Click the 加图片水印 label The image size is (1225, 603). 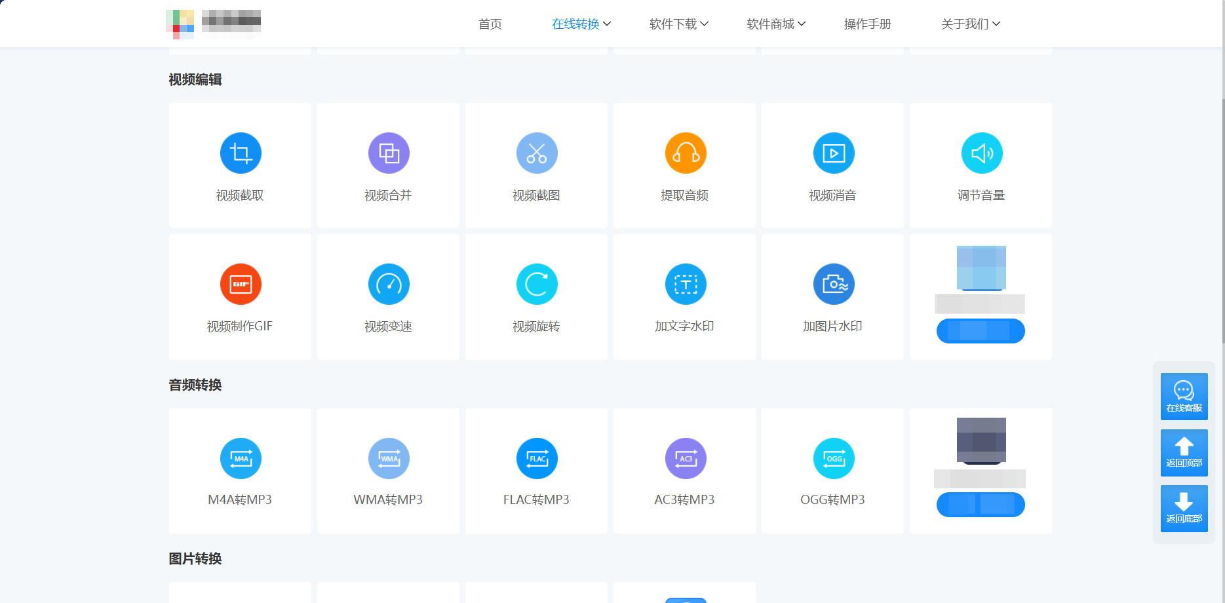(x=832, y=326)
